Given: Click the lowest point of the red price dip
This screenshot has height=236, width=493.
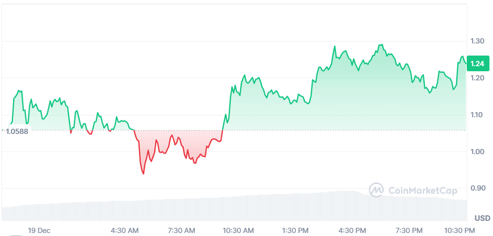Looking at the screenshot, I should coord(143,174).
